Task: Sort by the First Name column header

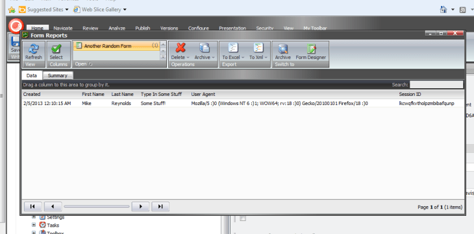Action: click(x=93, y=94)
